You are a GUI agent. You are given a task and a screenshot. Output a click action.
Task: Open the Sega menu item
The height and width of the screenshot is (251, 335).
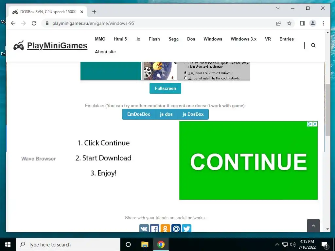(173, 39)
